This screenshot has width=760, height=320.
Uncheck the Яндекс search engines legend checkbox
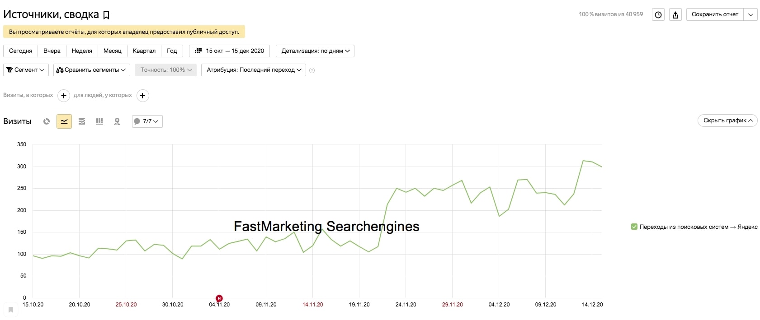point(634,227)
